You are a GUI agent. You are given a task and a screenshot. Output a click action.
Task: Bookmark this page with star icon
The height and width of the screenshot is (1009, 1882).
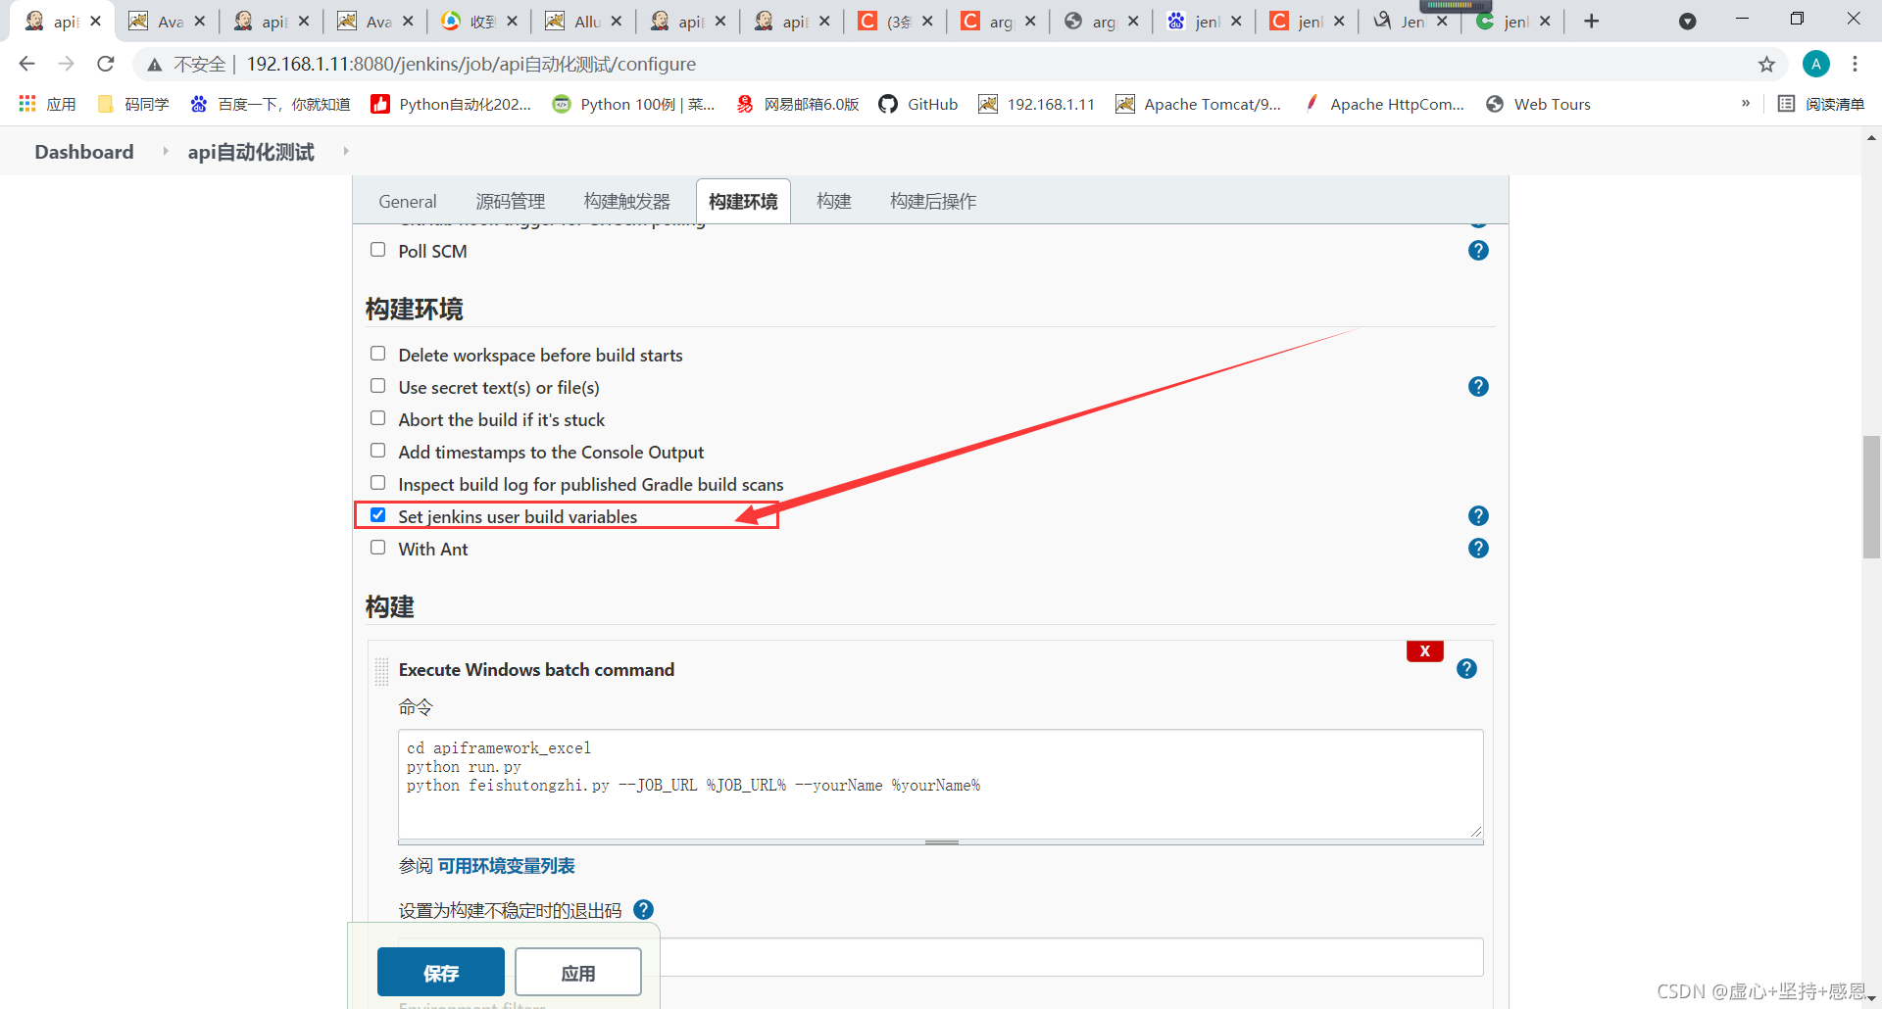[x=1766, y=65]
